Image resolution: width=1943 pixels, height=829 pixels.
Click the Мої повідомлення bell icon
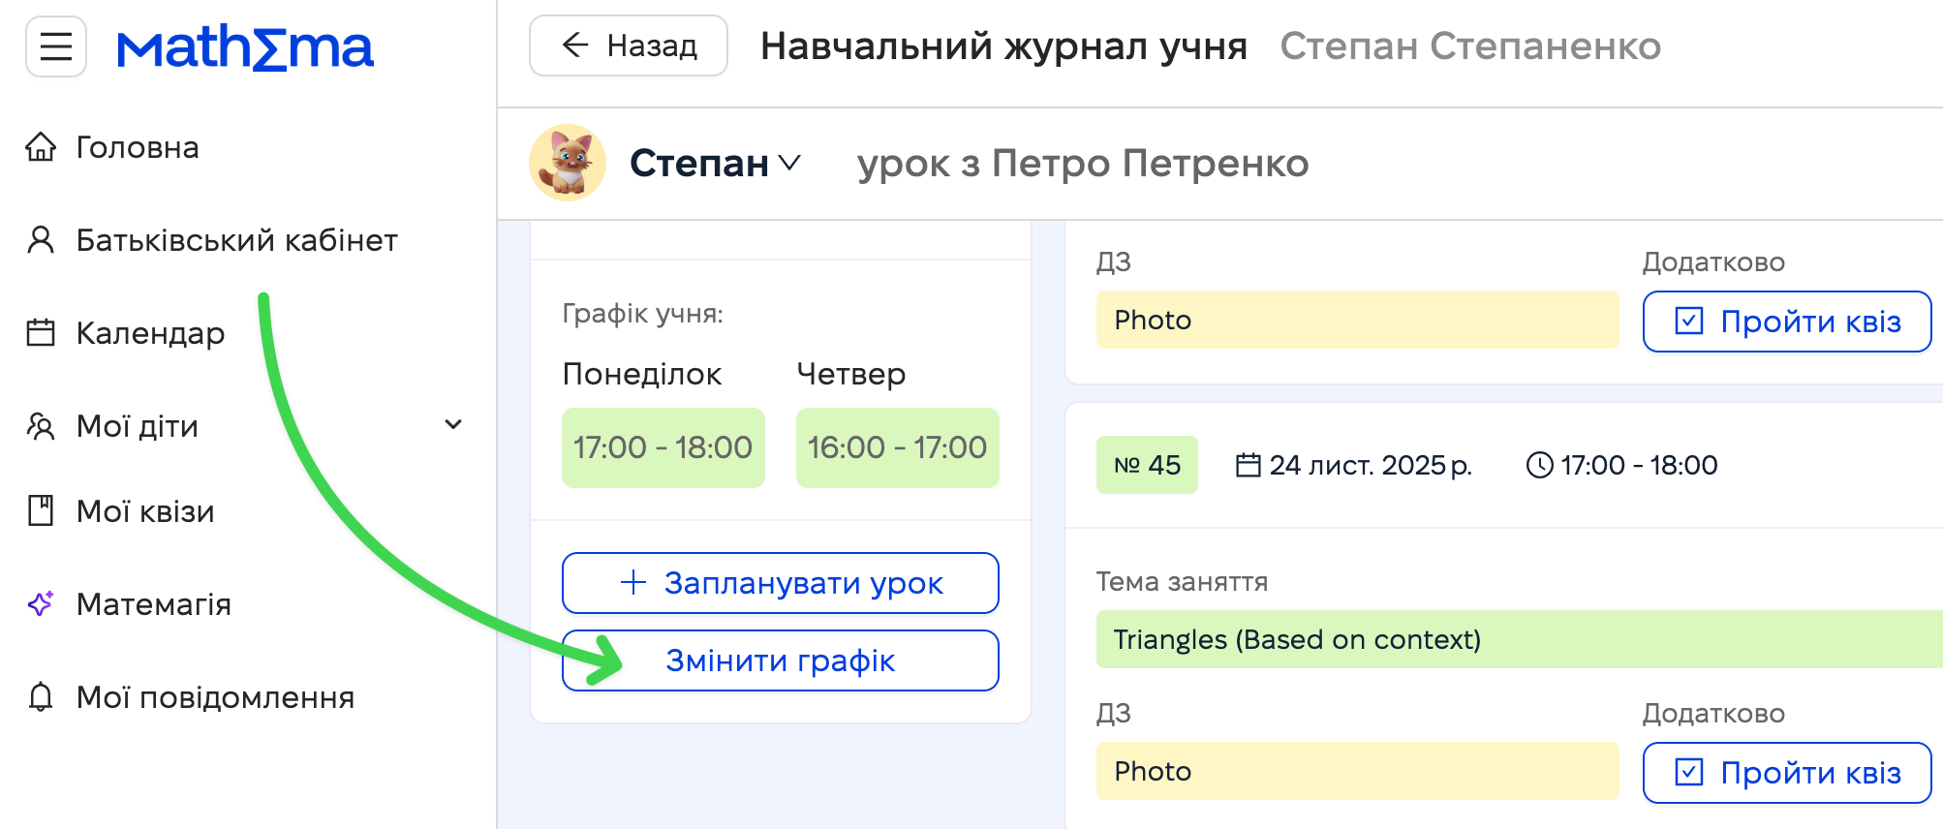click(x=41, y=696)
